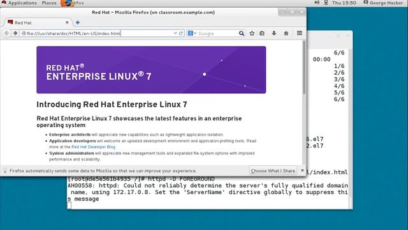Image resolution: width=408 pixels, height=230 pixels.
Task: Click the Enterprise architects bullet text
Action: point(136,135)
